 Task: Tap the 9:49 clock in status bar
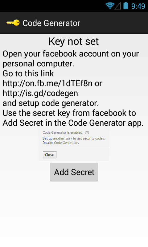tap(138, 6)
